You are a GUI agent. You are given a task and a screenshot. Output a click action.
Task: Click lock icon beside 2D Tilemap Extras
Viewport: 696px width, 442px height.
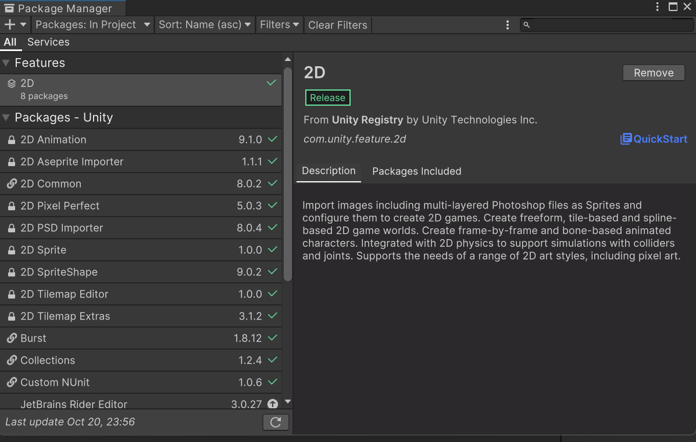coord(12,316)
